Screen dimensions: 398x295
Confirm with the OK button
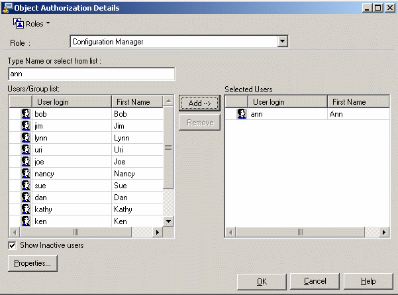tap(262, 281)
